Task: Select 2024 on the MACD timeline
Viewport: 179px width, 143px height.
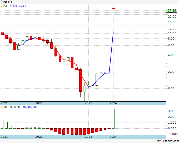Action: click(113, 137)
